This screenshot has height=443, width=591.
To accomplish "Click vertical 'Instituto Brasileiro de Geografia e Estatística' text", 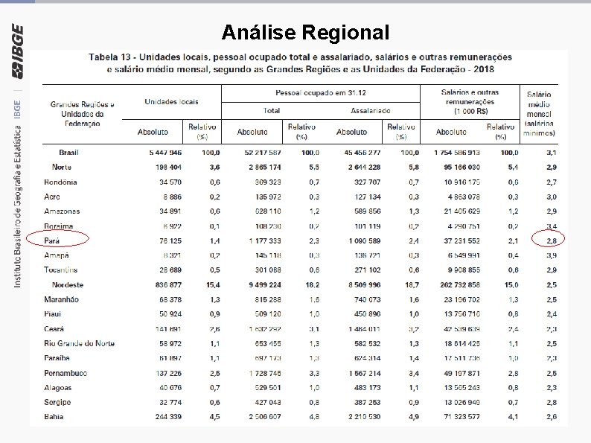I will pyautogui.click(x=17, y=206).
